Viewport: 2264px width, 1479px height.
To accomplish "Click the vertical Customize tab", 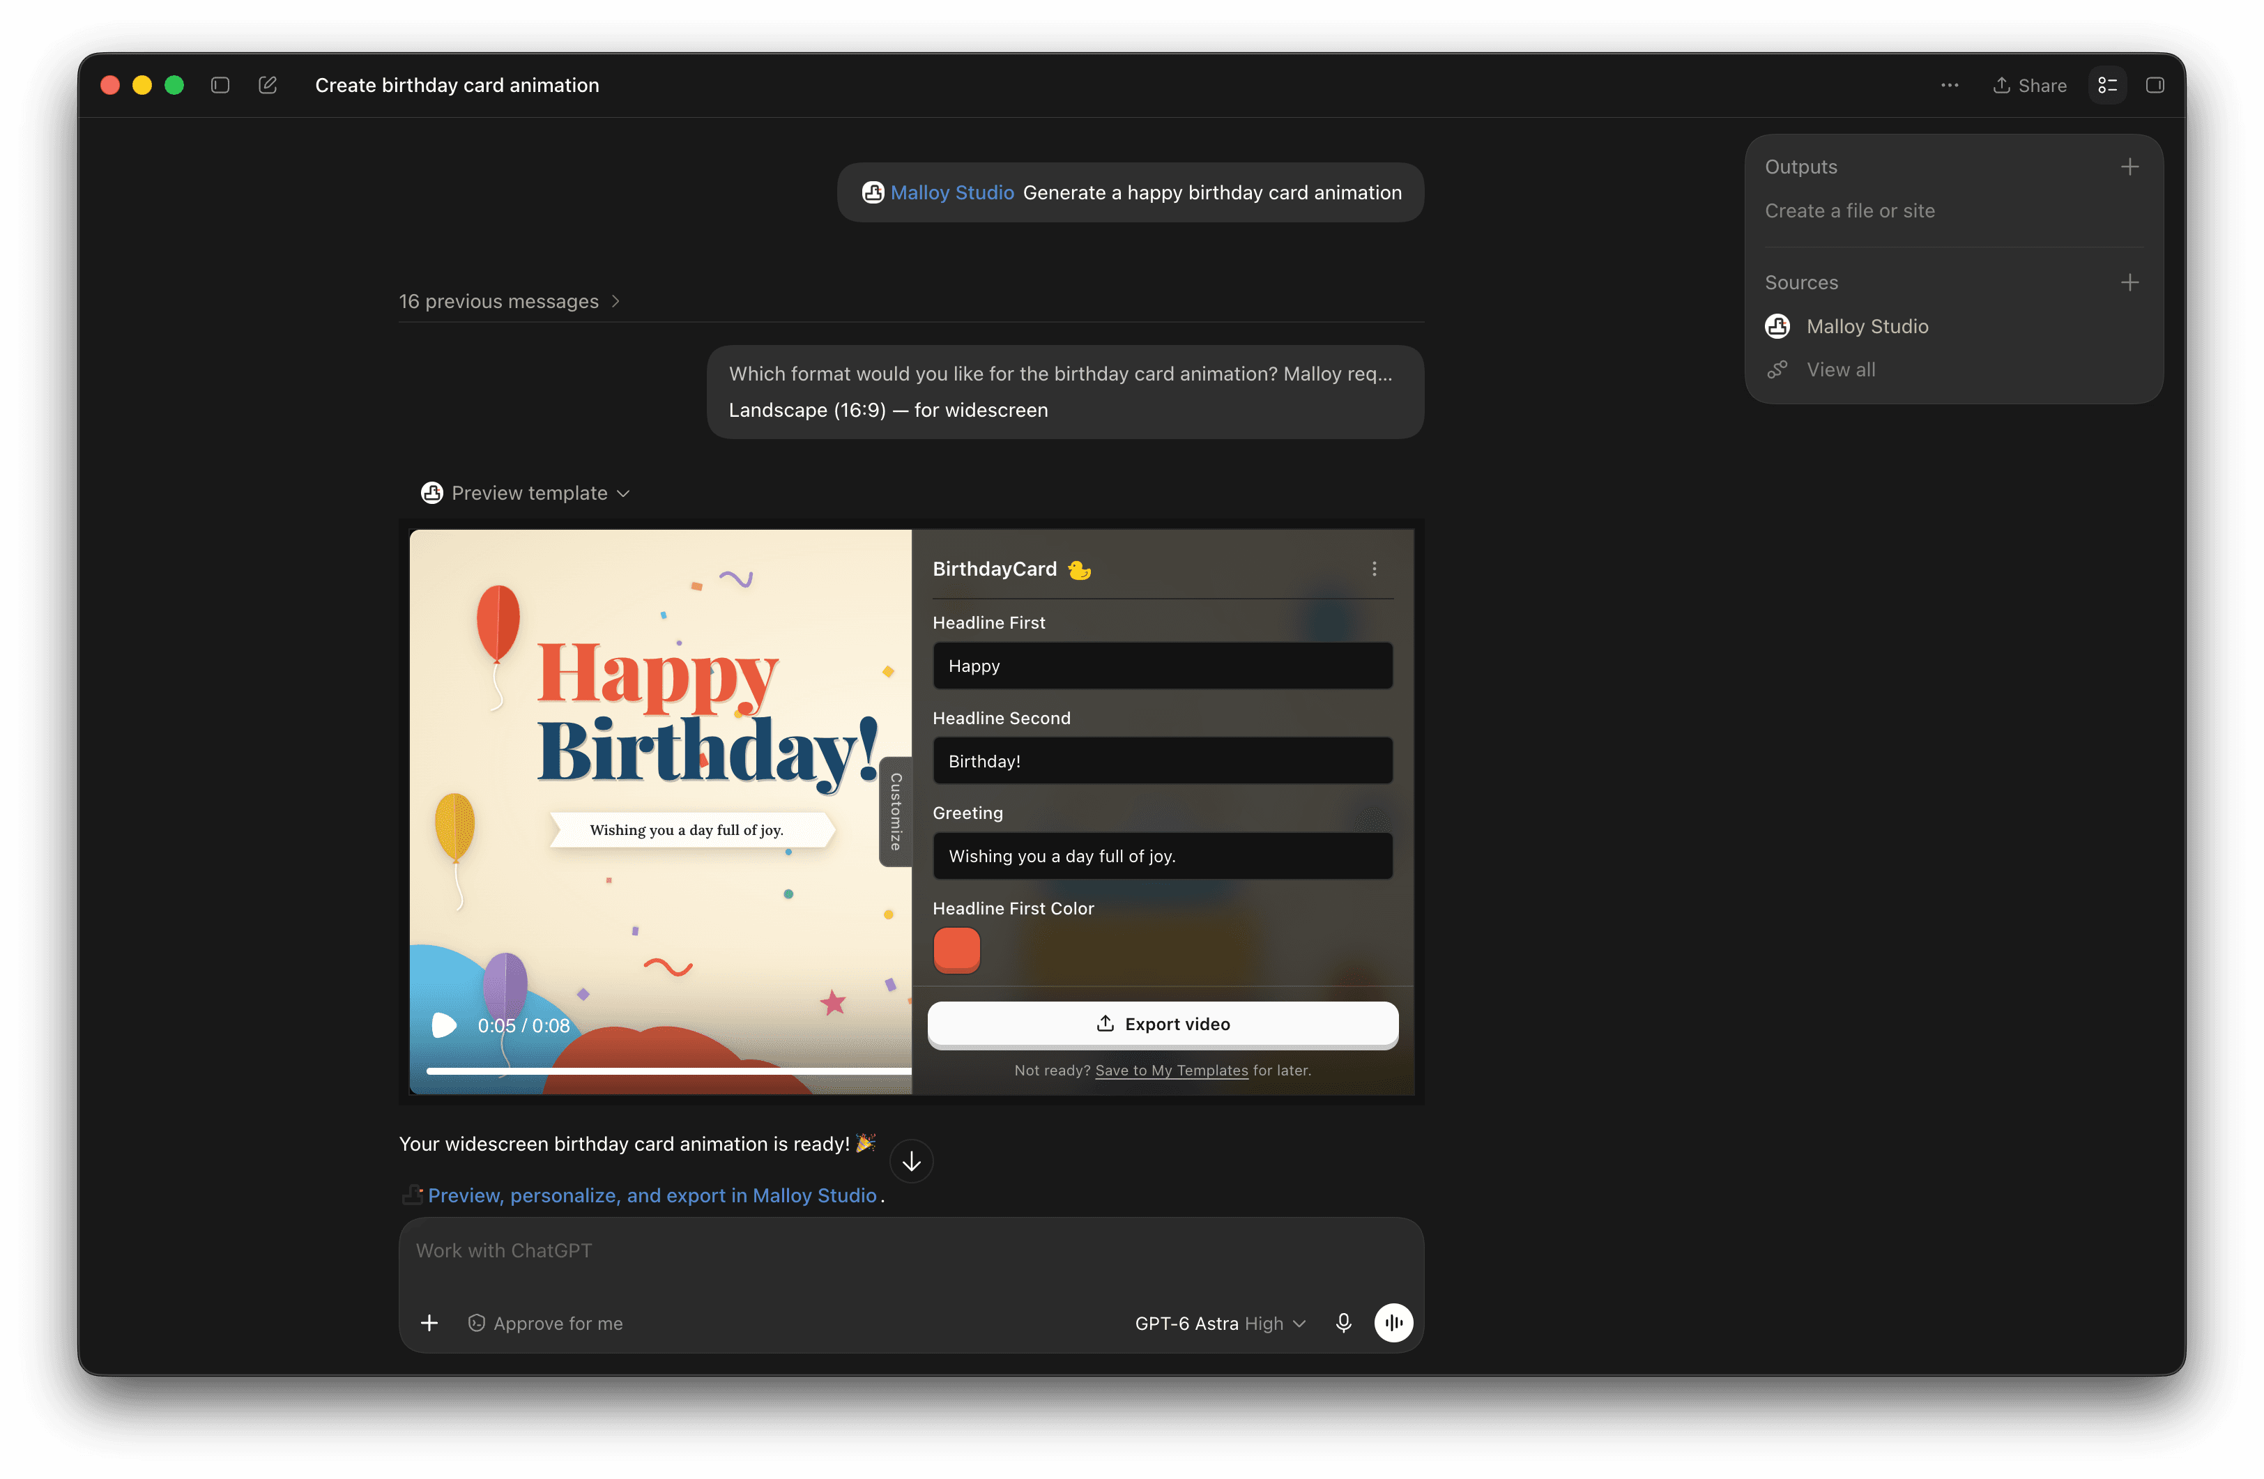I will (x=895, y=811).
